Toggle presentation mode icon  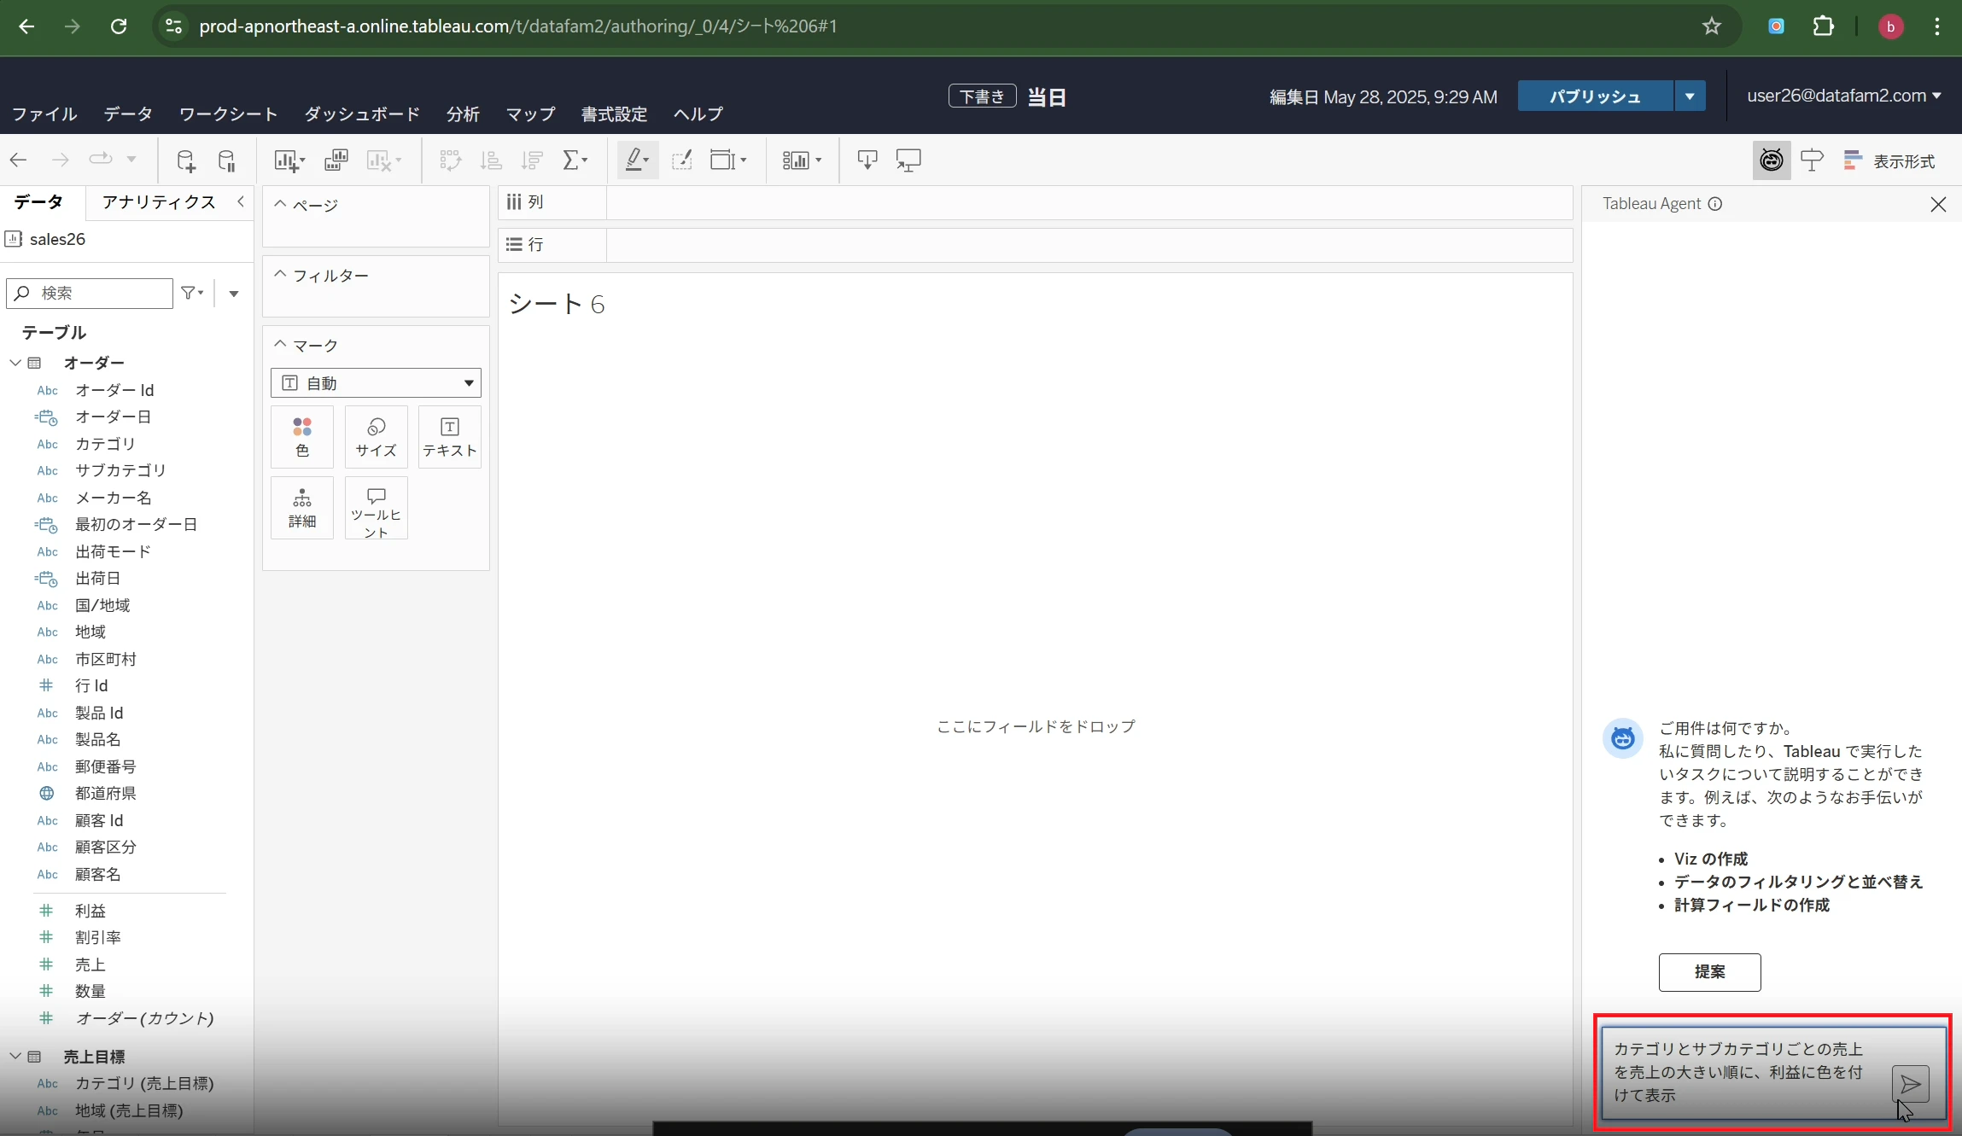[908, 160]
